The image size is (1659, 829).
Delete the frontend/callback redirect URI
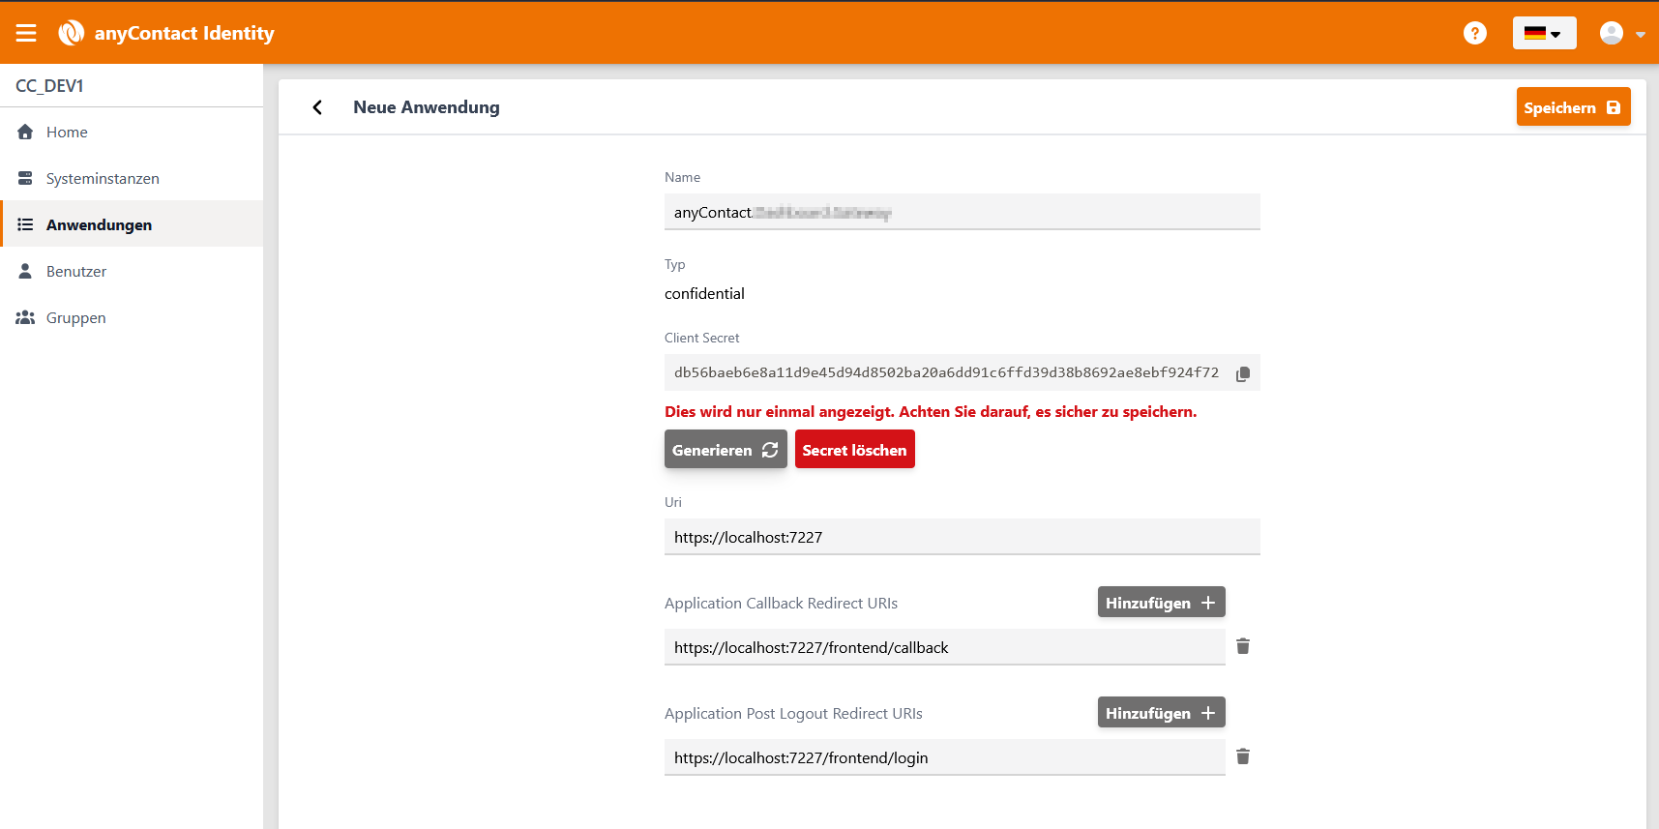coord(1243,646)
